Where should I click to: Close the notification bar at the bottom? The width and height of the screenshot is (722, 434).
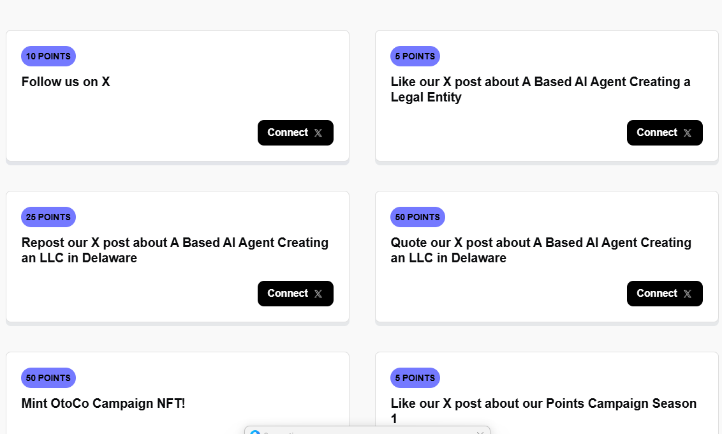point(480,433)
